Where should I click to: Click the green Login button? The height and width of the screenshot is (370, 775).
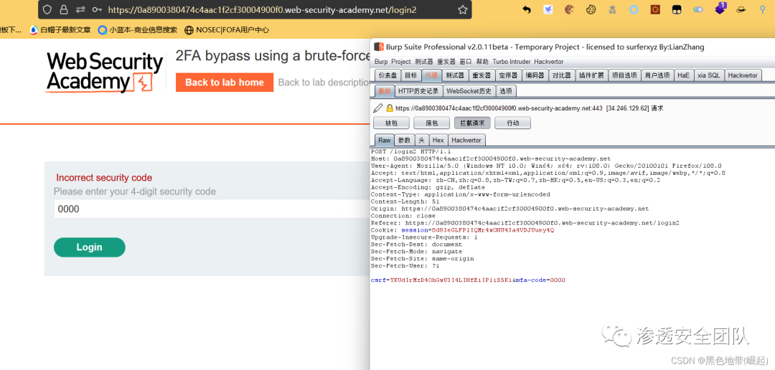click(x=90, y=247)
